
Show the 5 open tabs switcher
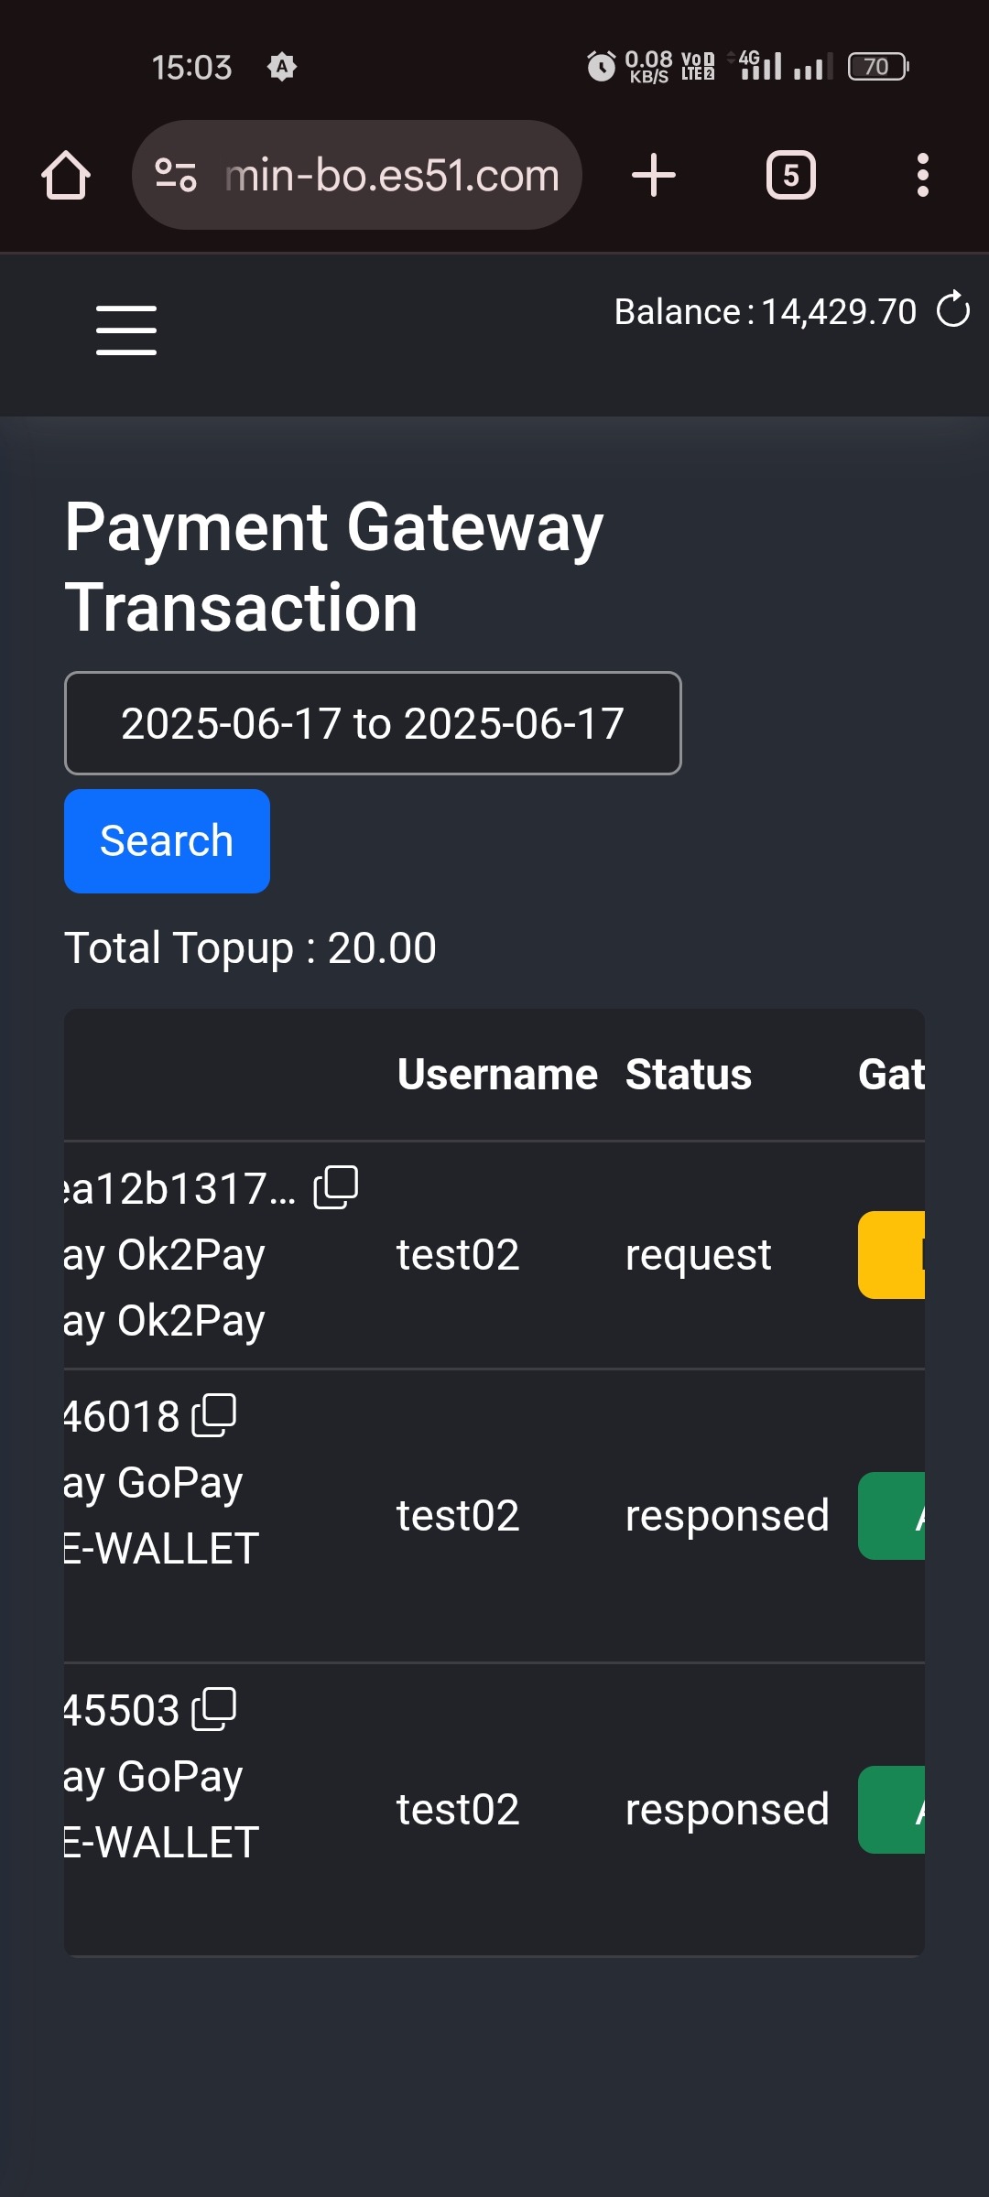[x=790, y=175]
